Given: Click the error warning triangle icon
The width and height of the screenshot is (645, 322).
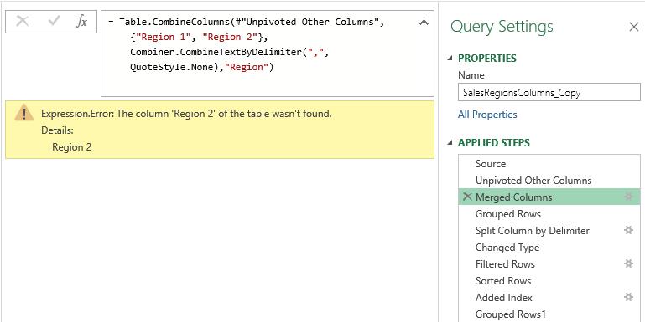Looking at the screenshot, I should pos(23,112).
